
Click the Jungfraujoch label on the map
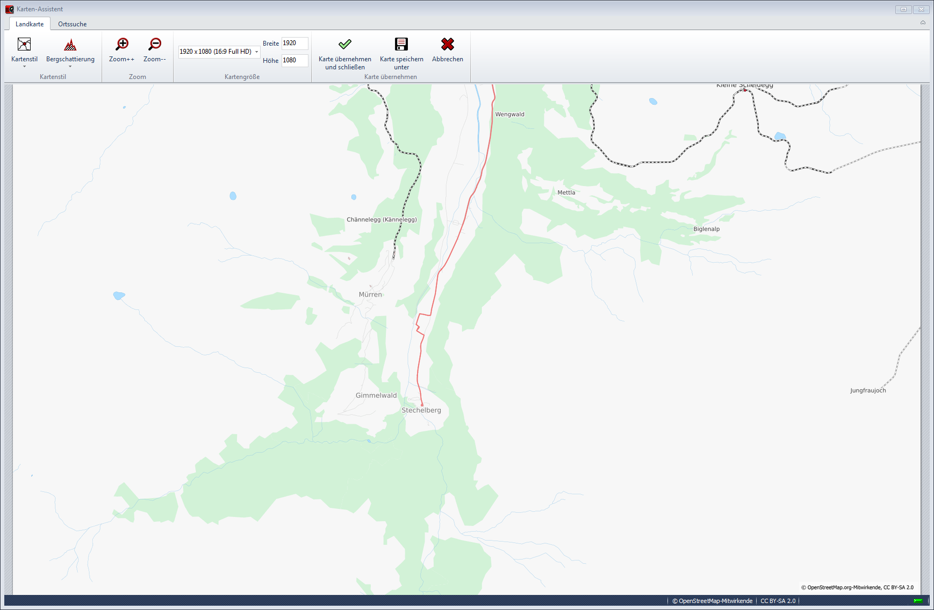(x=868, y=391)
